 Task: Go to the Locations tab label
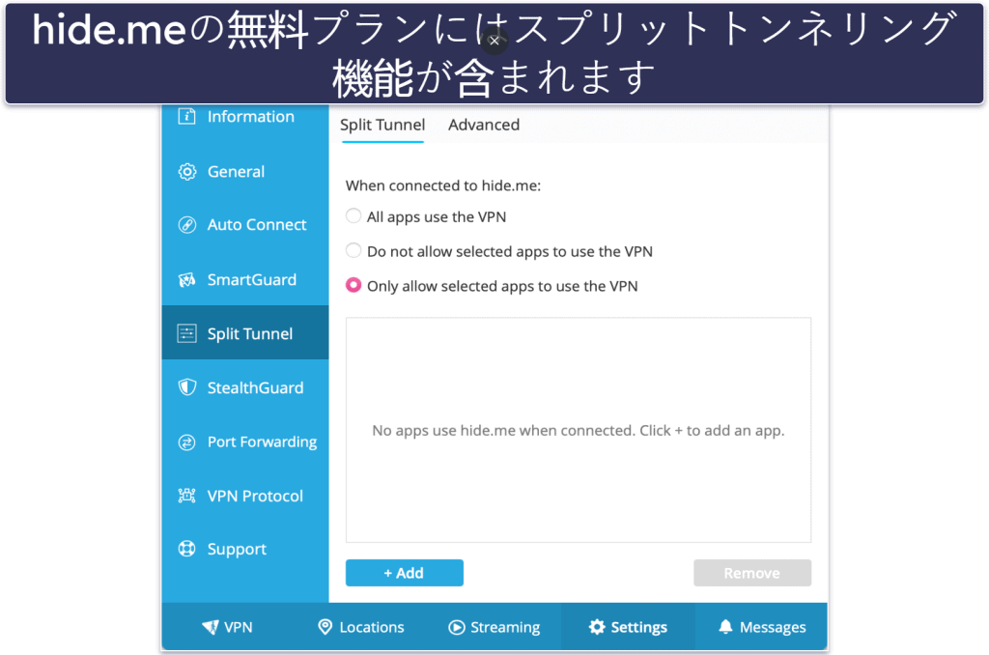click(372, 627)
